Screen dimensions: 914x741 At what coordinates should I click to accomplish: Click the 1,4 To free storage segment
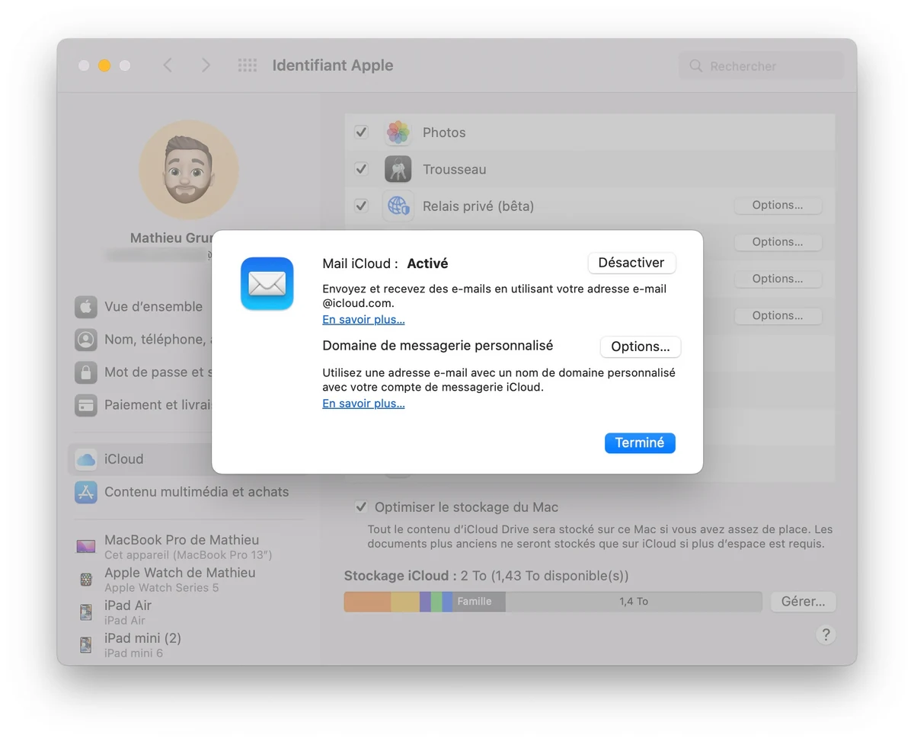pos(634,602)
